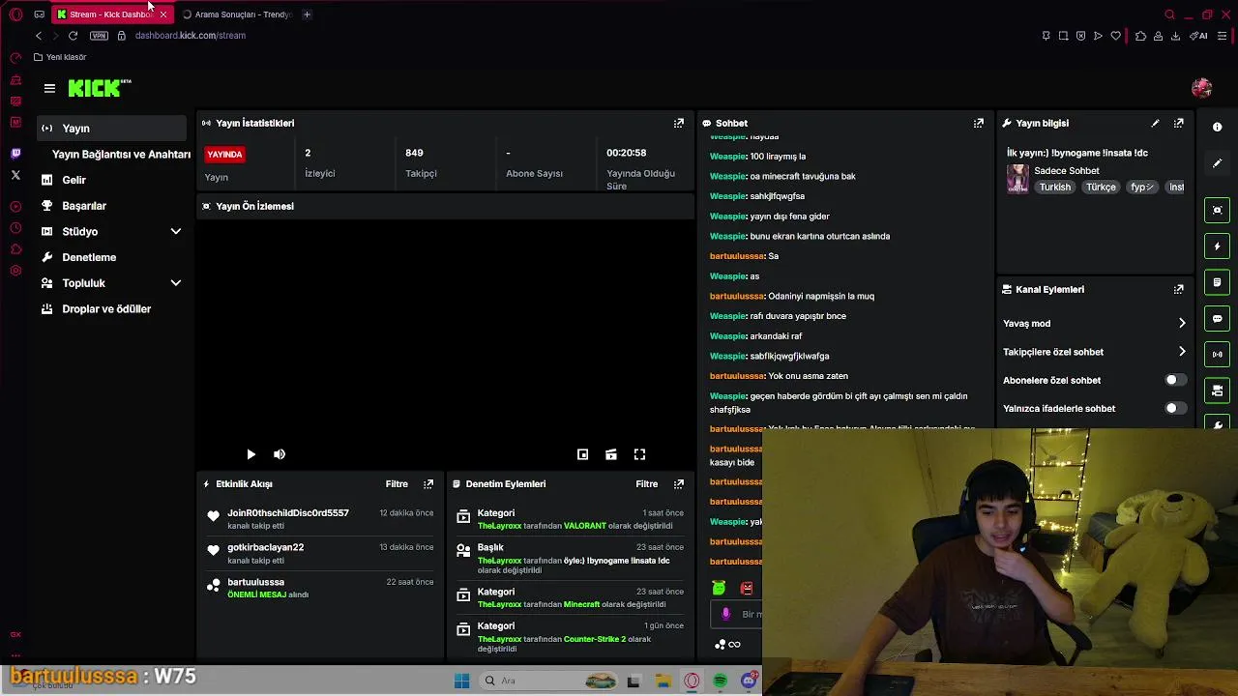Image resolution: width=1238 pixels, height=696 pixels.
Task: Open a new browser tab
Action: coord(307,14)
